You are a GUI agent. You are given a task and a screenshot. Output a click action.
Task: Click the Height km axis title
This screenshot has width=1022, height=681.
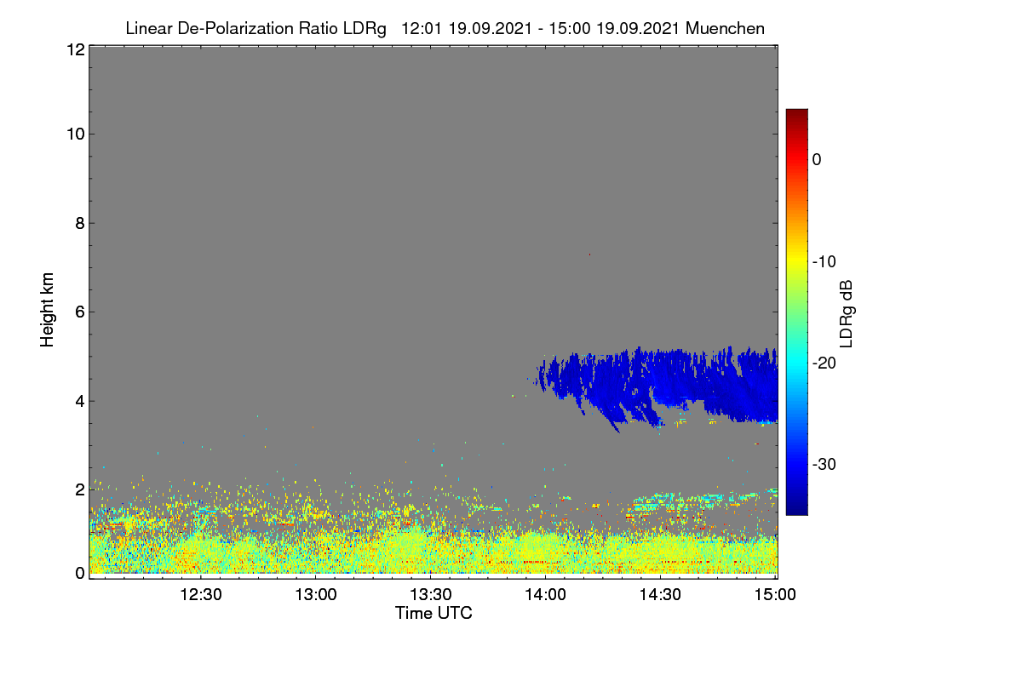click(x=48, y=310)
